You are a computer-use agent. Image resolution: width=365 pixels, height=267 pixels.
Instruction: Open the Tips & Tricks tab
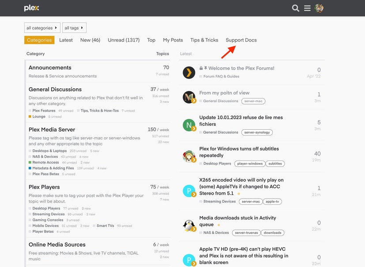coord(204,40)
